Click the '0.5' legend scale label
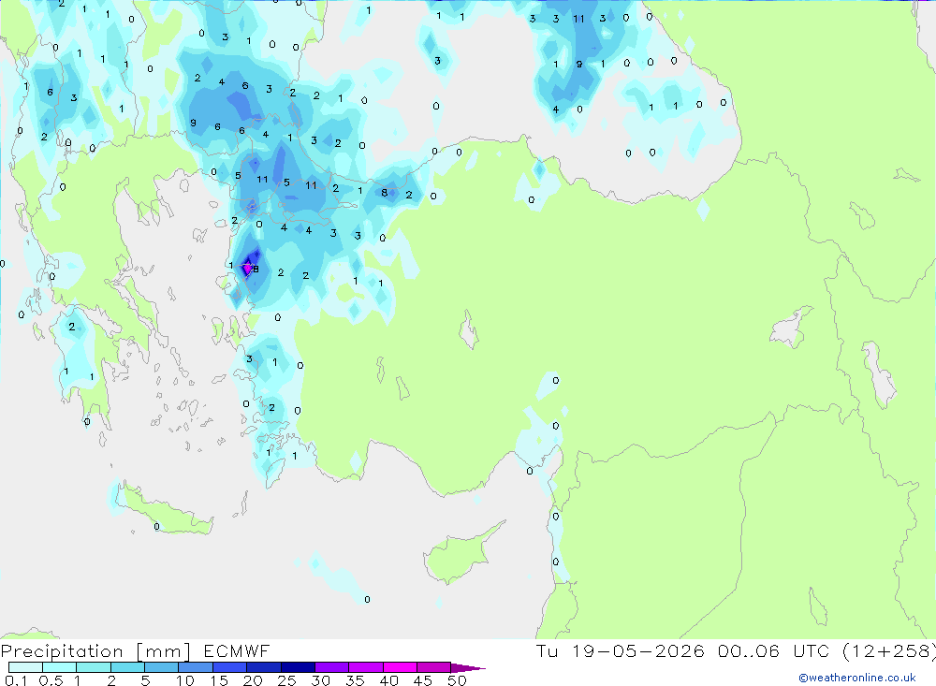This screenshot has width=936, height=686. [x=51, y=680]
